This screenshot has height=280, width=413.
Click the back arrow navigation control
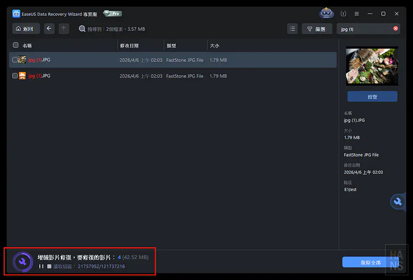[x=49, y=28]
